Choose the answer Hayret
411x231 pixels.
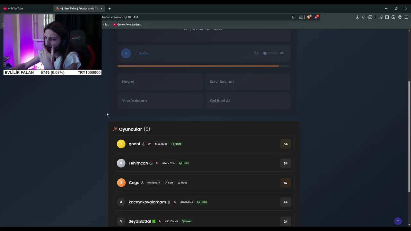(x=160, y=82)
